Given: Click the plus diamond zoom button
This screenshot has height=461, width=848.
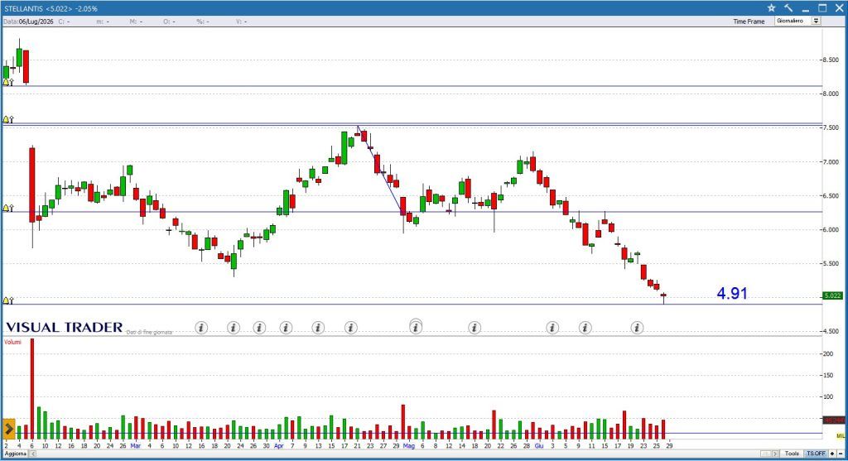Looking at the screenshot, I should point(832,454).
